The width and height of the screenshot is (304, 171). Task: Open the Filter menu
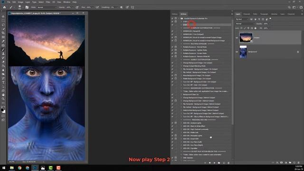pyautogui.click(x=48, y=2)
